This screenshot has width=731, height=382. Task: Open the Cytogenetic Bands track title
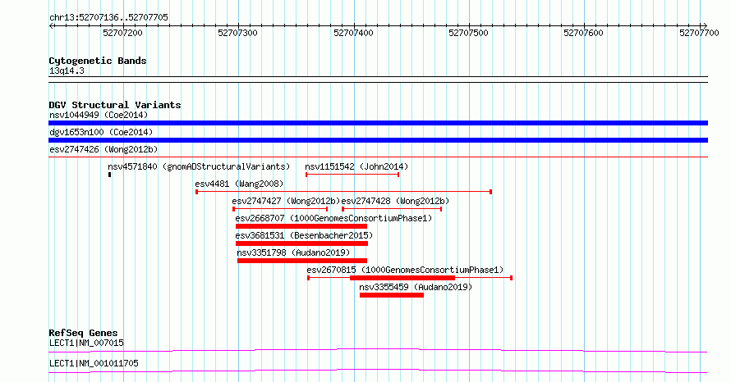[98, 61]
